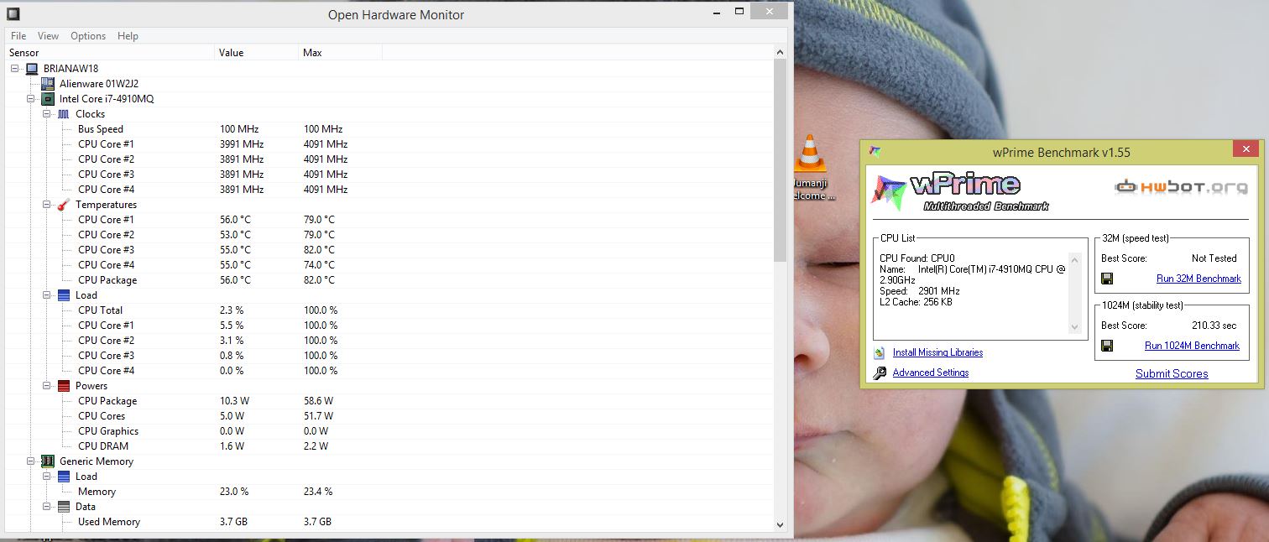Collapse the Clocks group
This screenshot has height=542, width=1269.
47,114
